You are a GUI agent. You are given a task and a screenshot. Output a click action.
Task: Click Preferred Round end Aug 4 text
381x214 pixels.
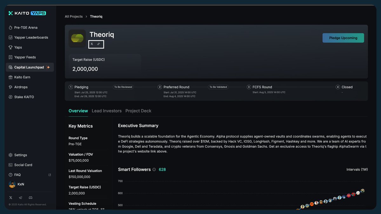[x=180, y=96]
